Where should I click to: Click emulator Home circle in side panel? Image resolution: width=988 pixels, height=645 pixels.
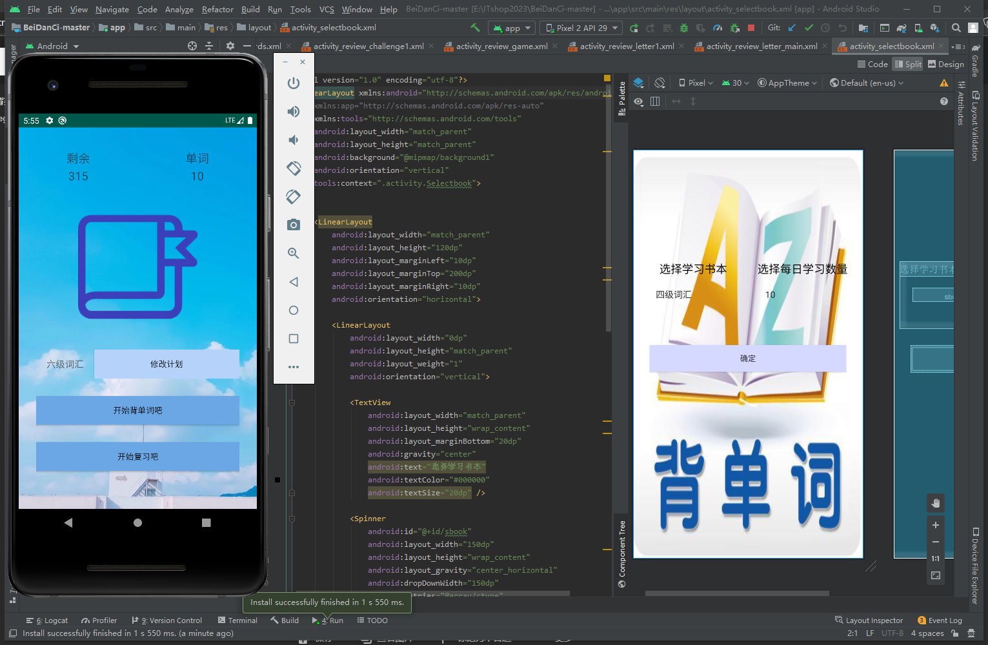(294, 310)
